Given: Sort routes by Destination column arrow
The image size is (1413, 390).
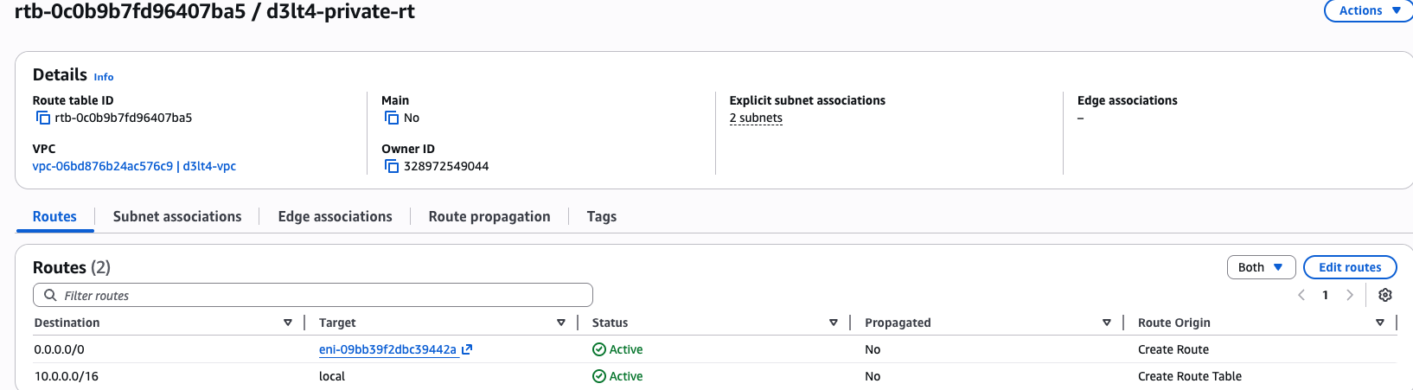Looking at the screenshot, I should 288,323.
